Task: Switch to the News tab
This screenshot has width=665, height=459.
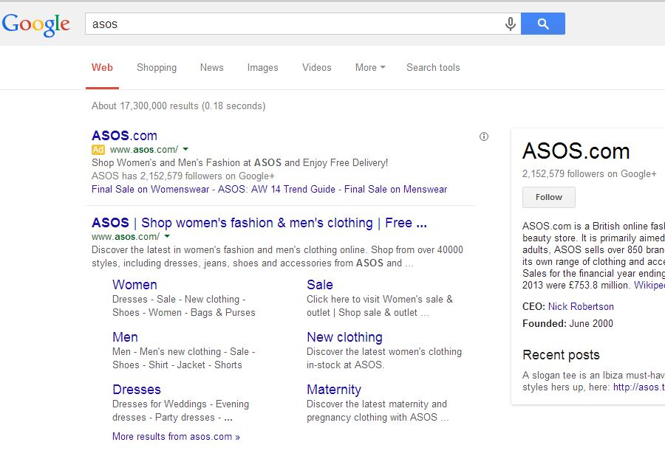Action: pyautogui.click(x=211, y=67)
